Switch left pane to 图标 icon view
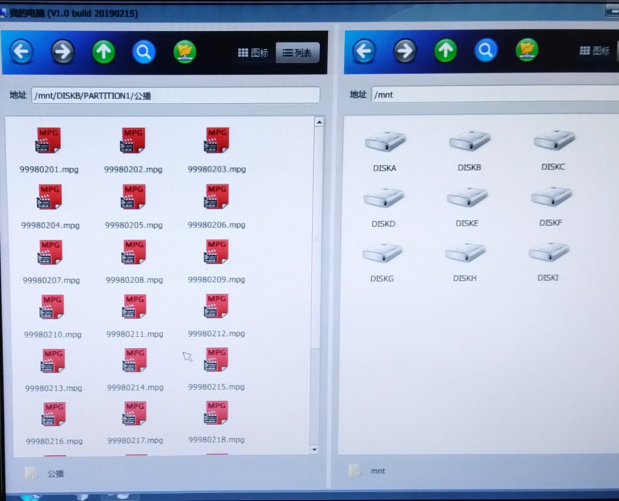619x501 pixels. pyautogui.click(x=253, y=53)
